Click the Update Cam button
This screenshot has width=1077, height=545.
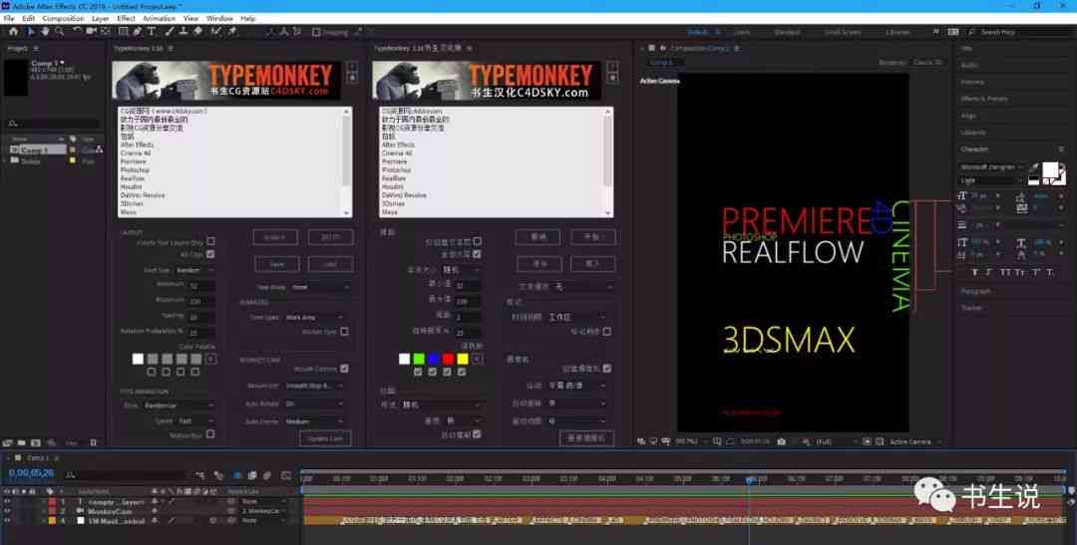325,438
